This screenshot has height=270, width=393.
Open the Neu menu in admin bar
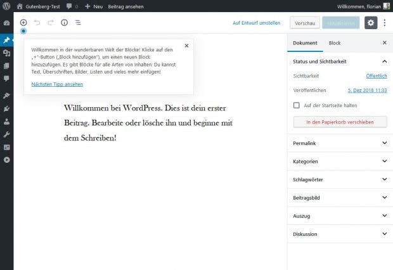click(94, 6)
